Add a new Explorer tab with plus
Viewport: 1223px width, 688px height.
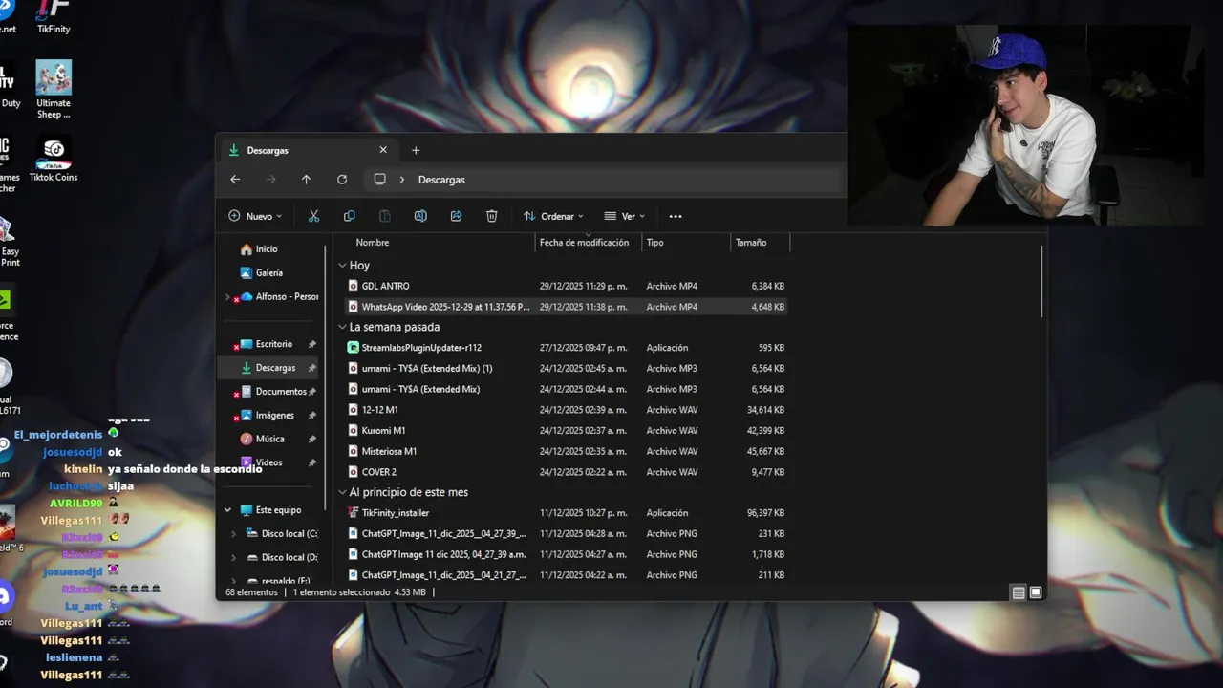[x=416, y=150]
